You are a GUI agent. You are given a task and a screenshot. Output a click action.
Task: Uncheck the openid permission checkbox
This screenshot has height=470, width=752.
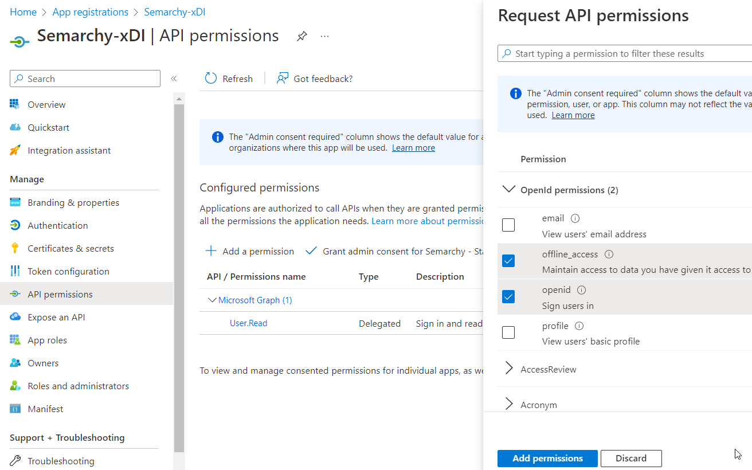coord(508,296)
